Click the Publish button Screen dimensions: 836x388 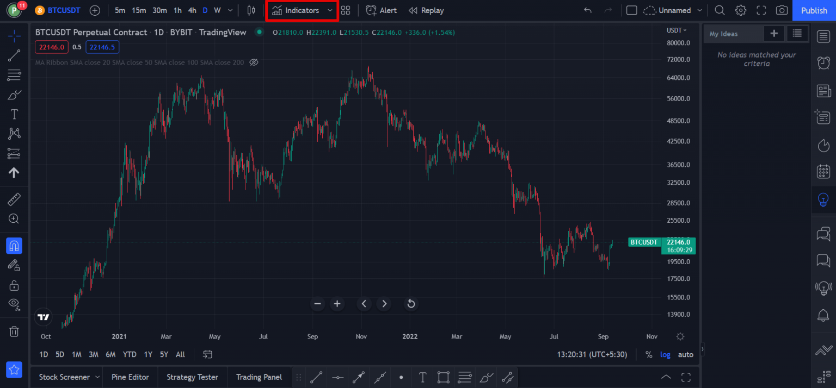[x=814, y=10]
